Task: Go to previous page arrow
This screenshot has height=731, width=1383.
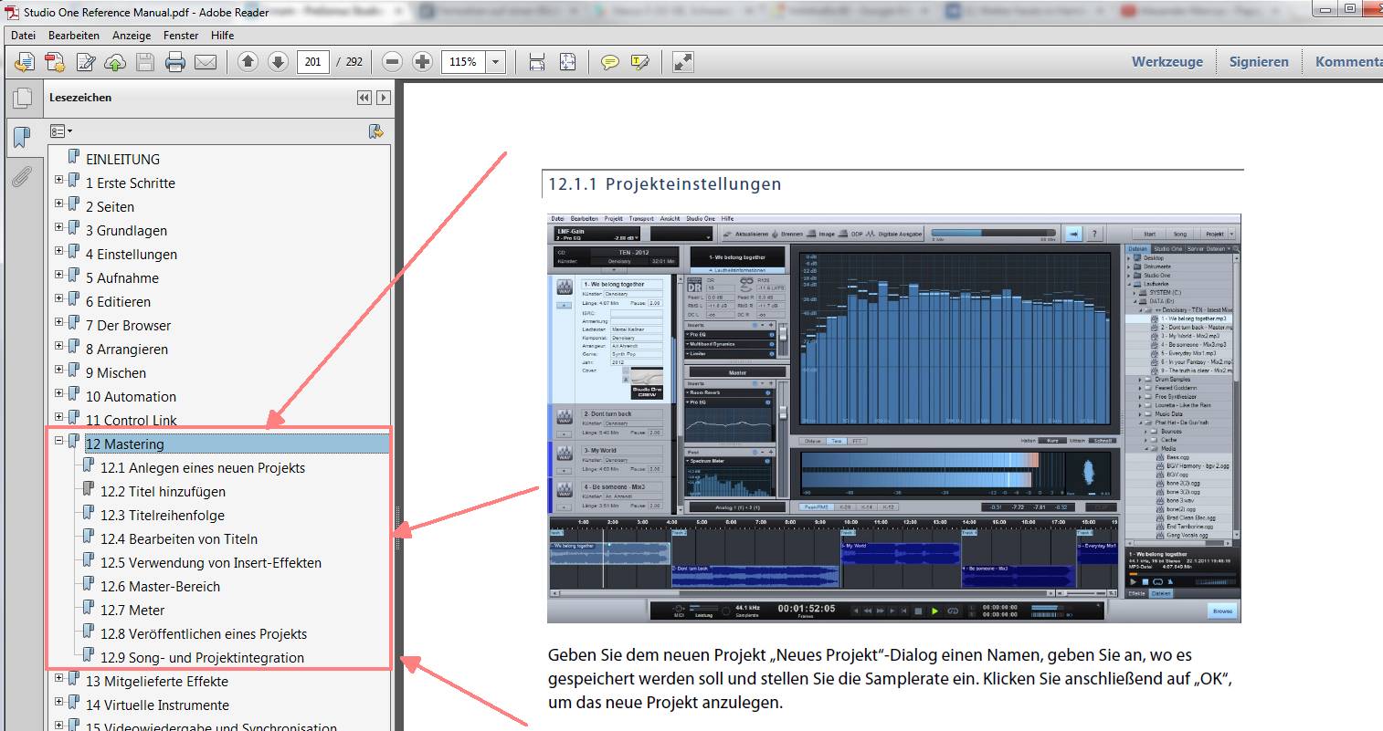Action: [248, 62]
